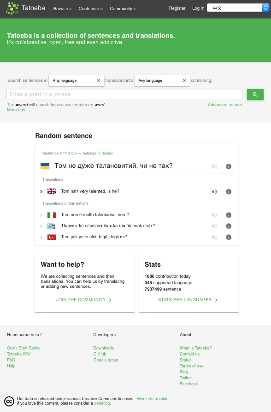Image resolution: width=271 pixels, height=412 pixels.
Task: Open the Quick Start Guide link
Action: [x=23, y=348]
